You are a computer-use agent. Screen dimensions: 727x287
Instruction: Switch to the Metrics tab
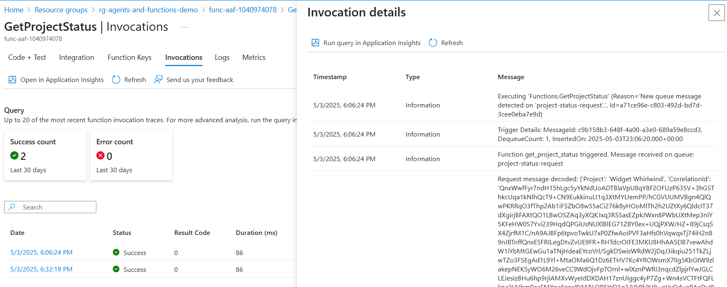pos(254,57)
